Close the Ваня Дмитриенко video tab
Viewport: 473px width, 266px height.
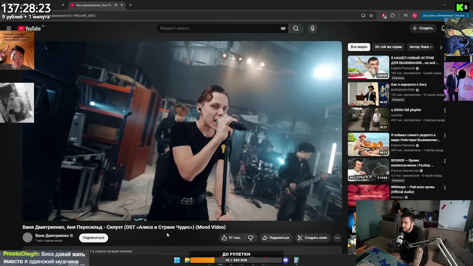122,5
